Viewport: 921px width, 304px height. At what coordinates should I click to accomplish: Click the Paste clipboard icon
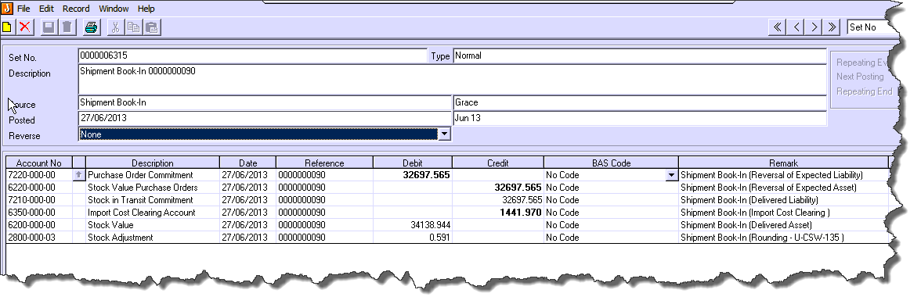[152, 27]
